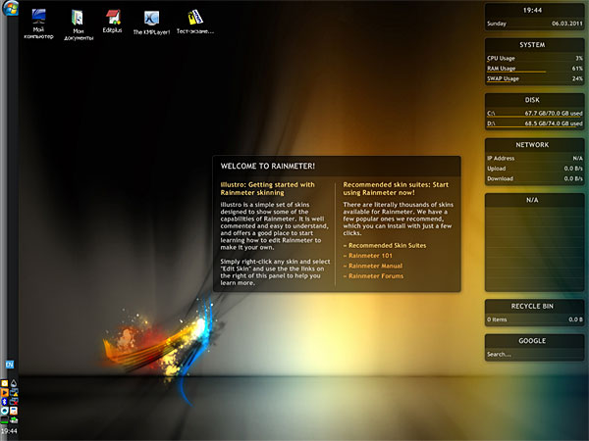Click the RECYCLE BIN skin header
The width and height of the screenshot is (589, 441).
coord(532,307)
